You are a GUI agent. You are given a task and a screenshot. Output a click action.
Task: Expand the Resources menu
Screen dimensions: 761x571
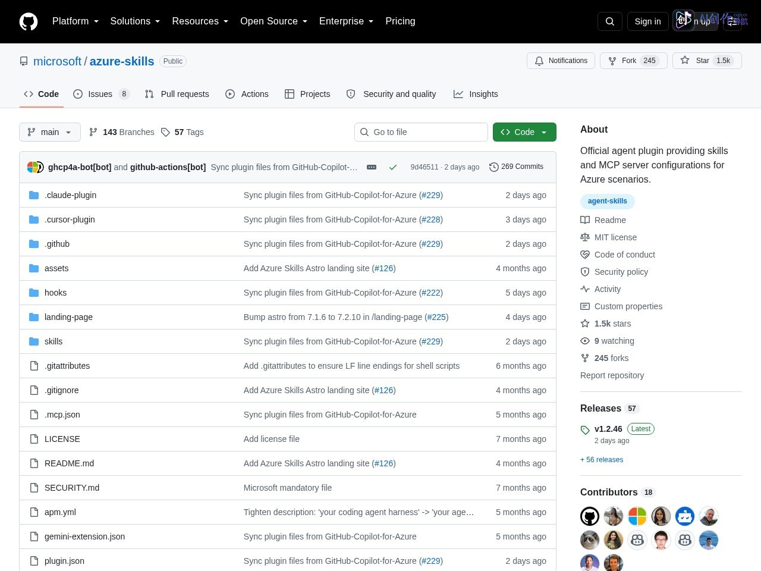pyautogui.click(x=200, y=21)
